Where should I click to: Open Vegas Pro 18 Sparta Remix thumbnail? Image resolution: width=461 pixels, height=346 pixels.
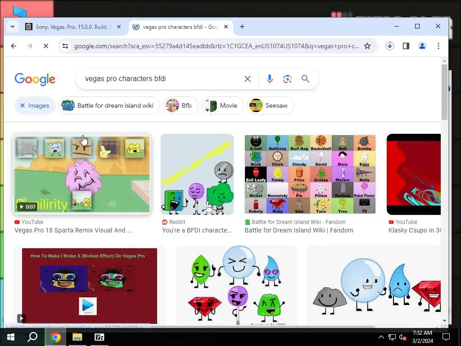point(82,174)
